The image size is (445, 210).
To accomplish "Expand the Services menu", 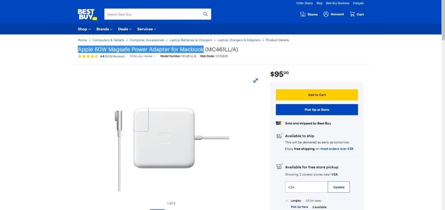I will [x=146, y=29].
